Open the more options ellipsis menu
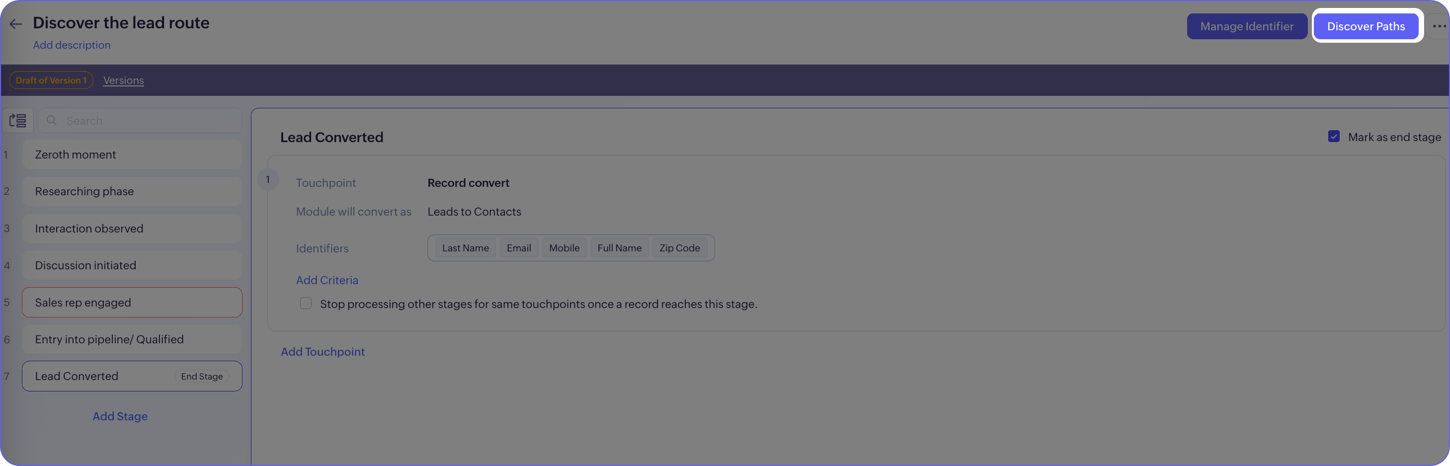This screenshot has height=466, width=1450. coord(1439,26)
